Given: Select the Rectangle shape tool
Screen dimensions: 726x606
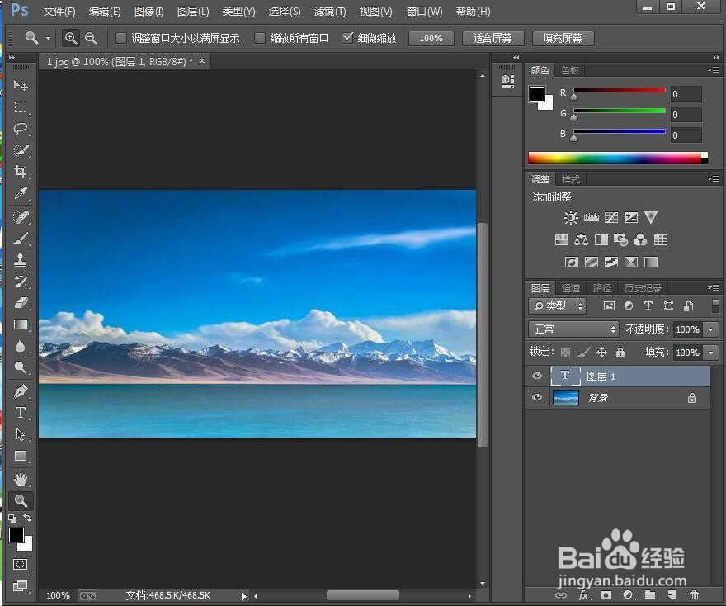Looking at the screenshot, I should click(x=21, y=457).
